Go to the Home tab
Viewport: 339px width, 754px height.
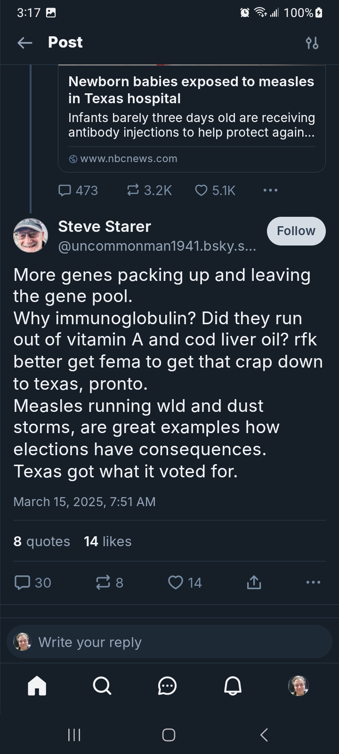pyautogui.click(x=37, y=686)
